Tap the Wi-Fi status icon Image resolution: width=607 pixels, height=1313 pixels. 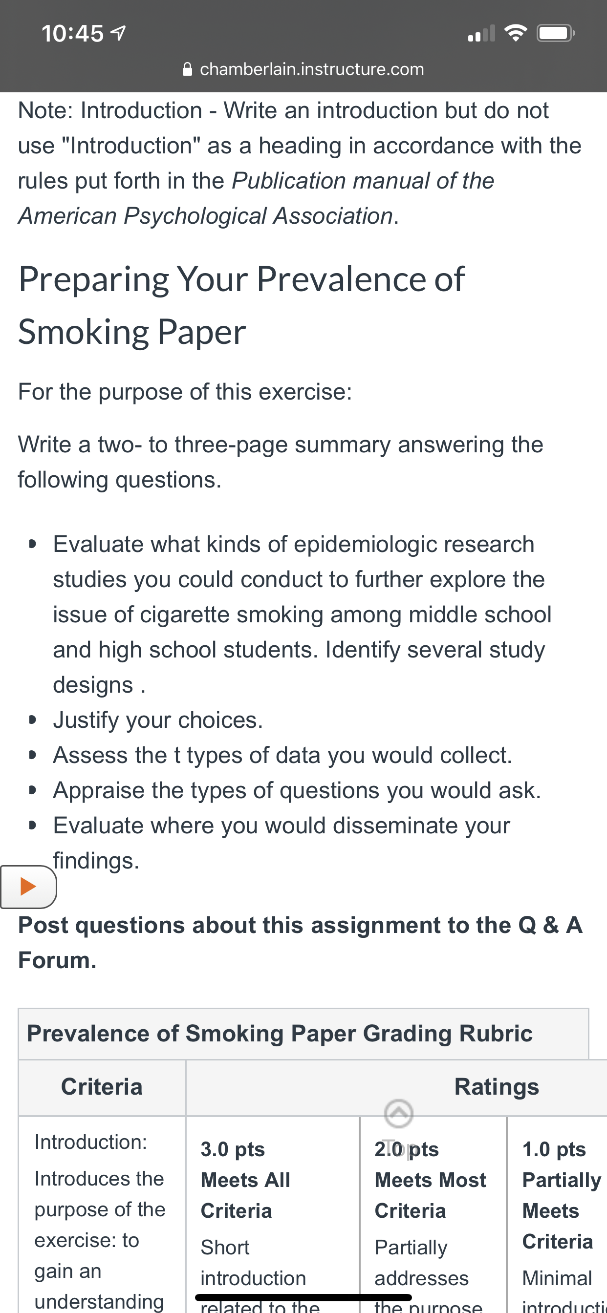[515, 33]
